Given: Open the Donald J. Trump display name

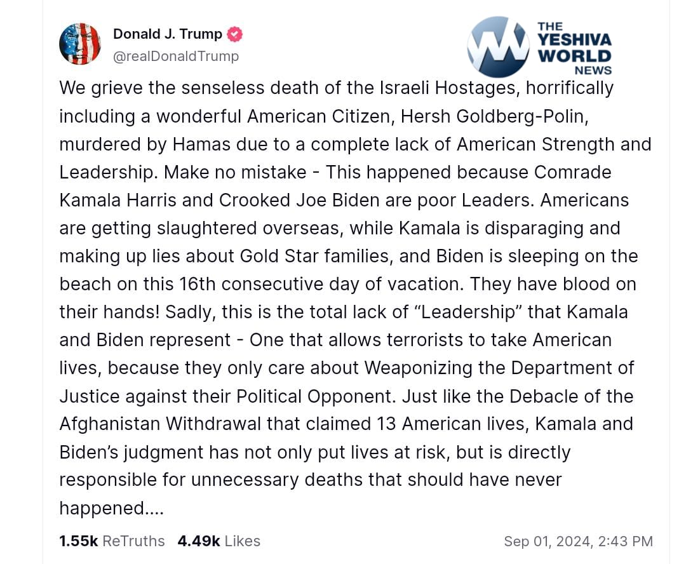Looking at the screenshot, I should pyautogui.click(x=168, y=34).
